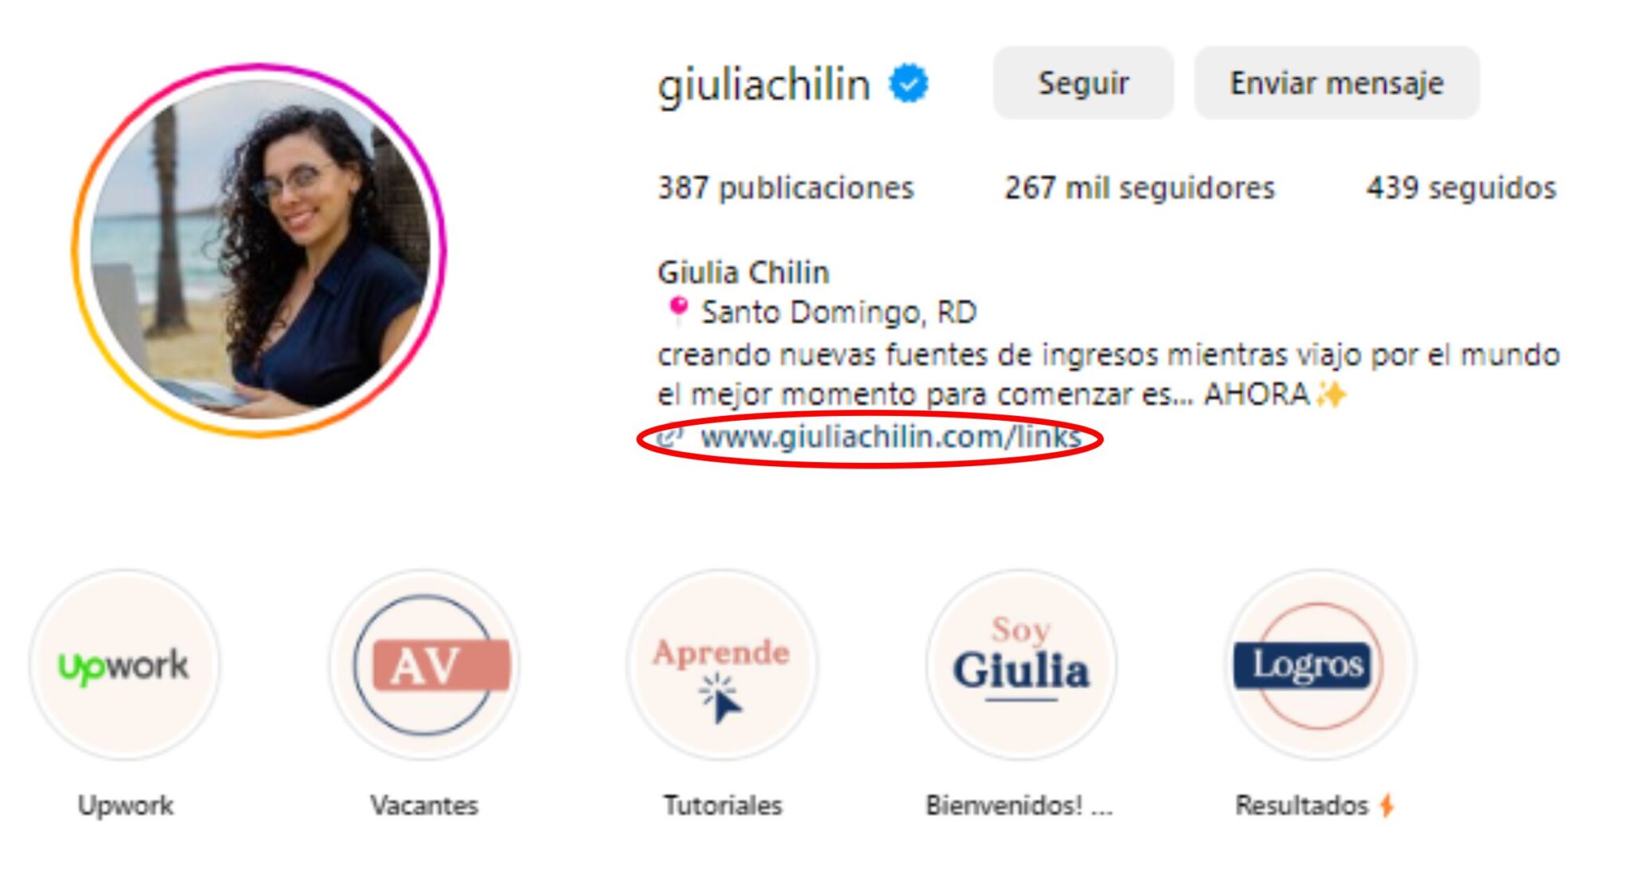1630x891 pixels.
Task: Select the Vacantes highlight label
Action: [424, 805]
